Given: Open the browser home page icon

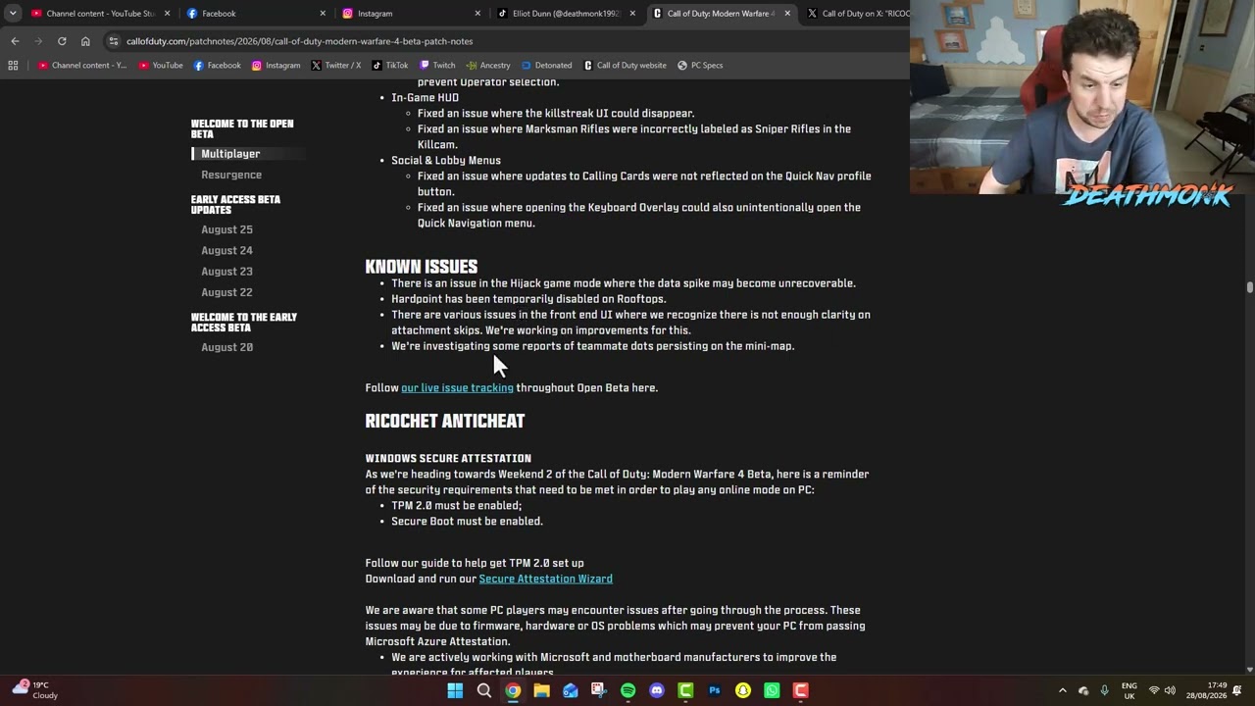Looking at the screenshot, I should click(x=85, y=41).
